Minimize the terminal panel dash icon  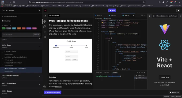[x=142, y=72]
